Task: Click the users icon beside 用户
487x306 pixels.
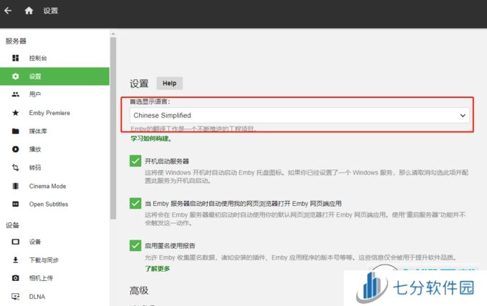Action: tap(16, 94)
